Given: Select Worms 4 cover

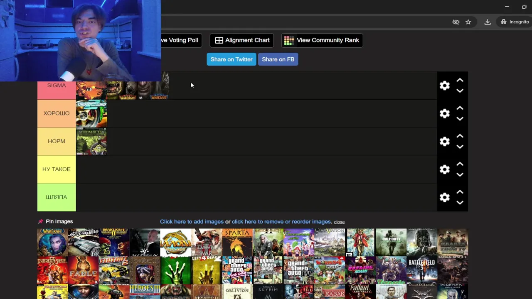Looking at the screenshot, I should [x=329, y=270].
